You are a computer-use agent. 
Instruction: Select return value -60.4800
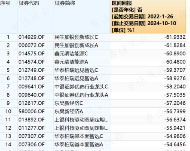click(175, 62)
